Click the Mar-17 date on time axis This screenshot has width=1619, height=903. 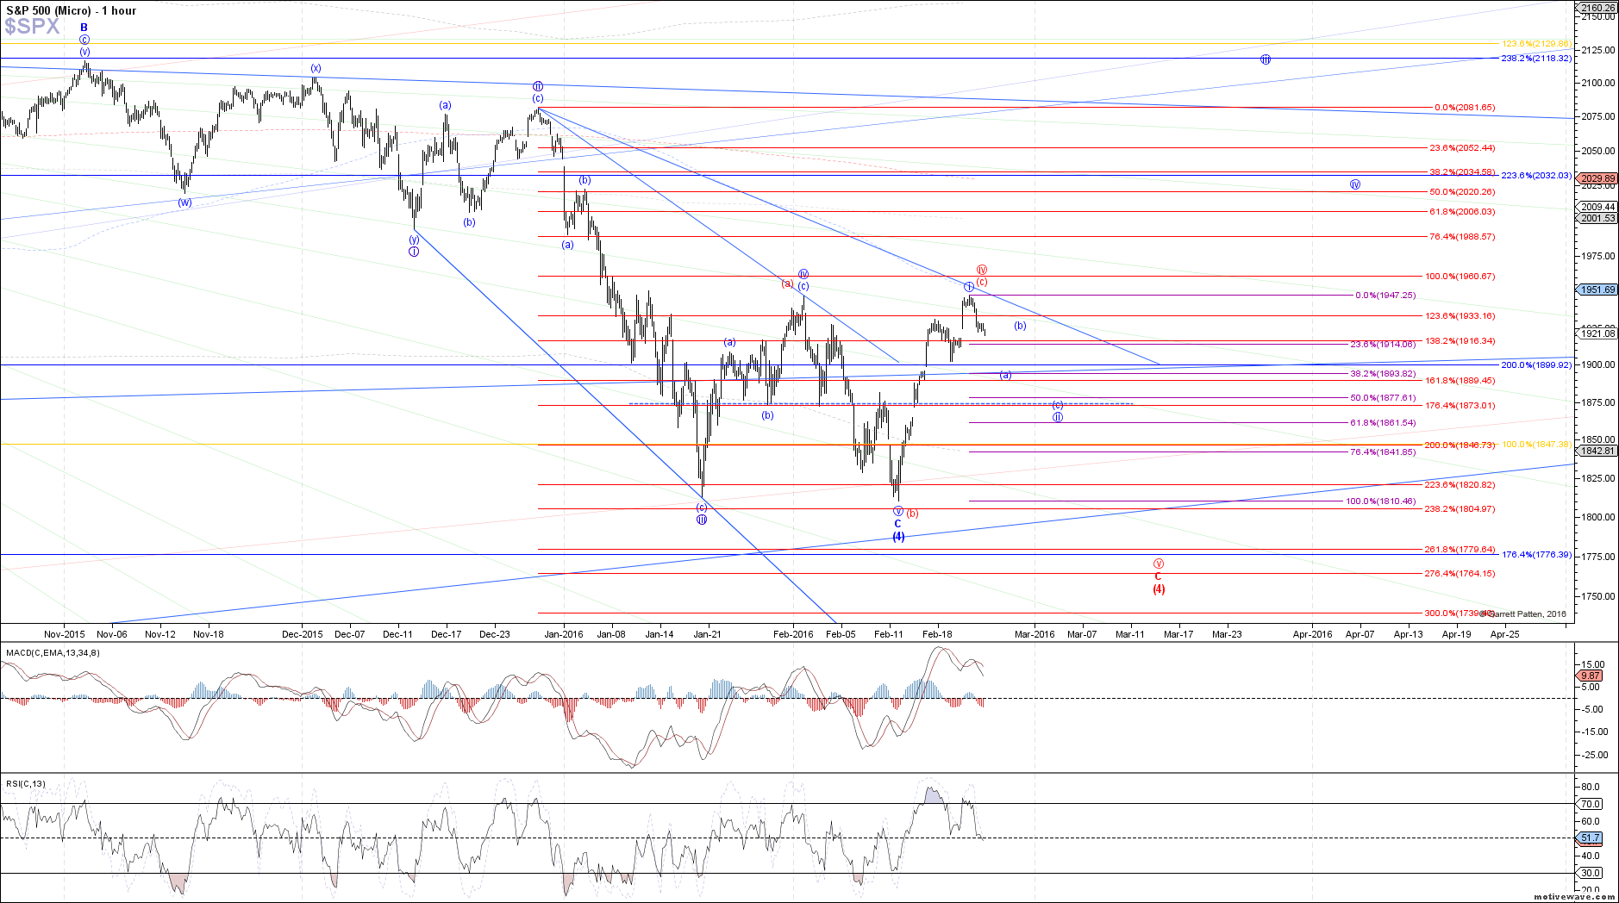(x=1178, y=634)
